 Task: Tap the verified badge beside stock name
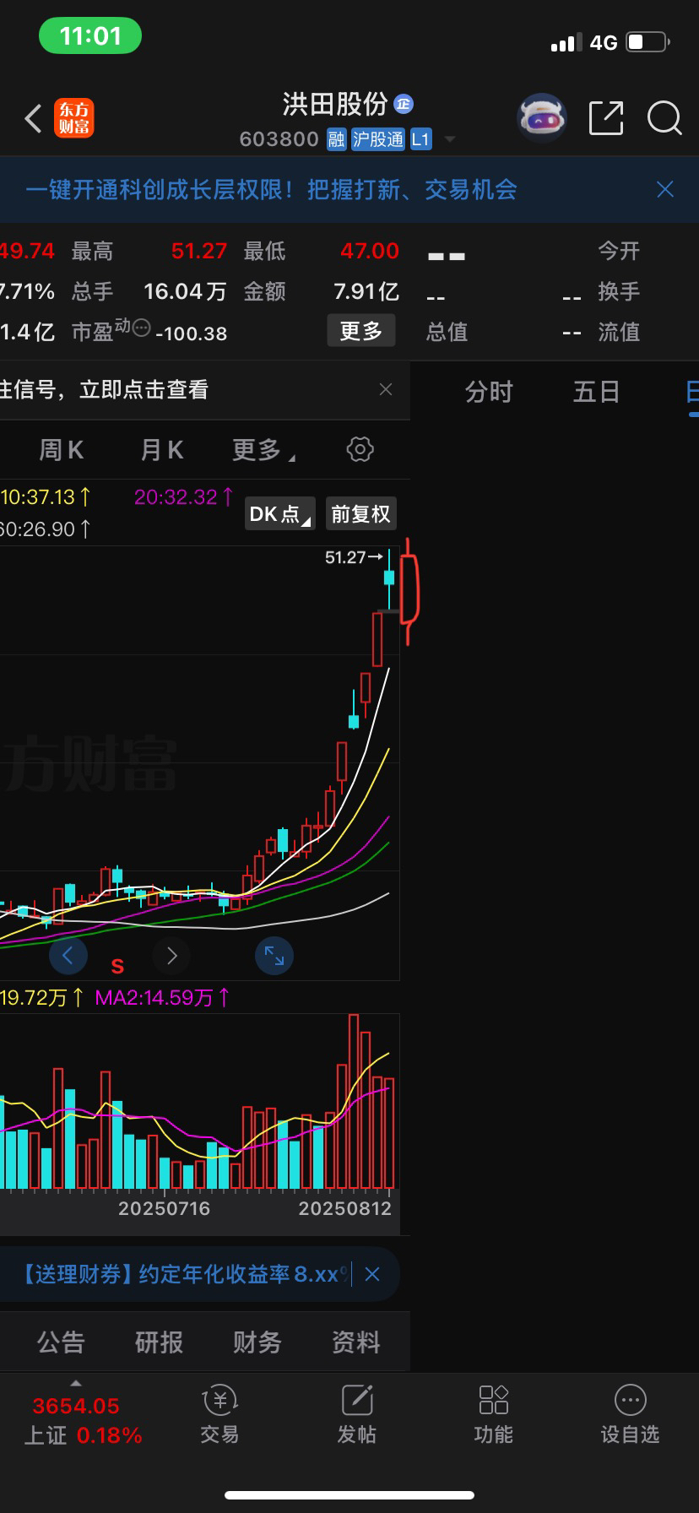click(x=404, y=104)
